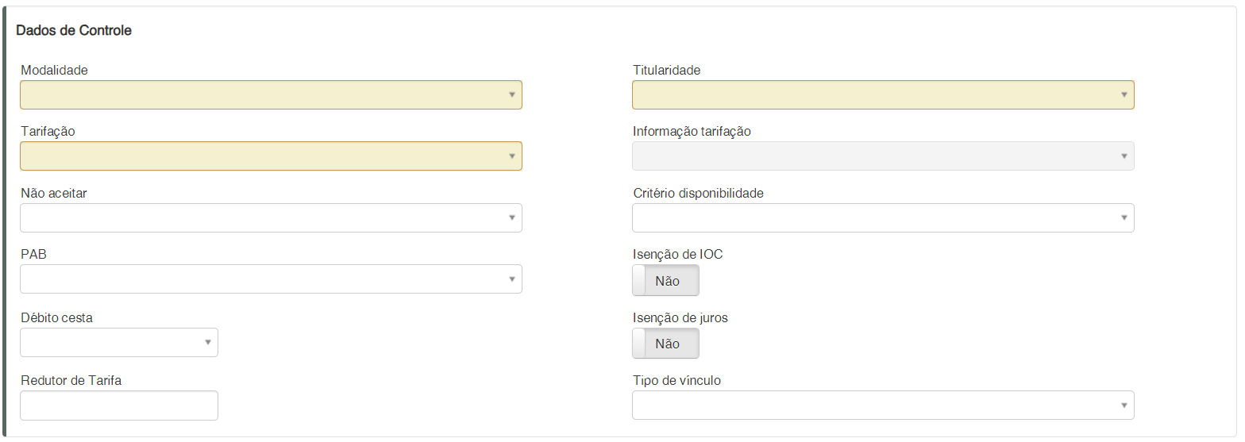Screen dimensions: 1245x442
Task: Select the PAB dropdown field
Action: [270, 279]
